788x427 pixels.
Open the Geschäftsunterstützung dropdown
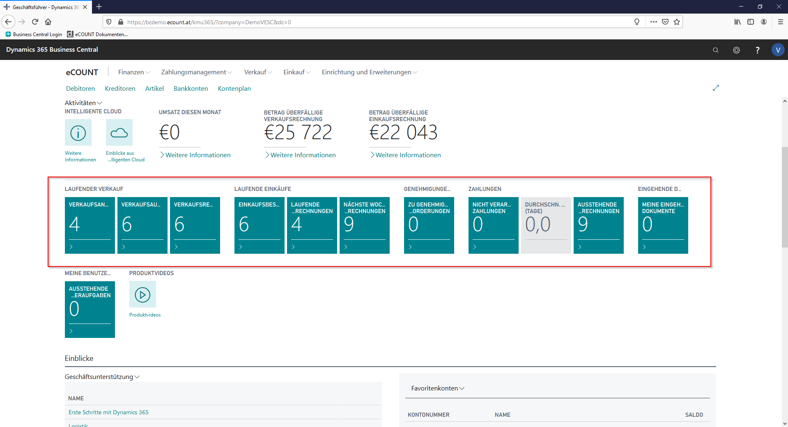click(x=102, y=376)
